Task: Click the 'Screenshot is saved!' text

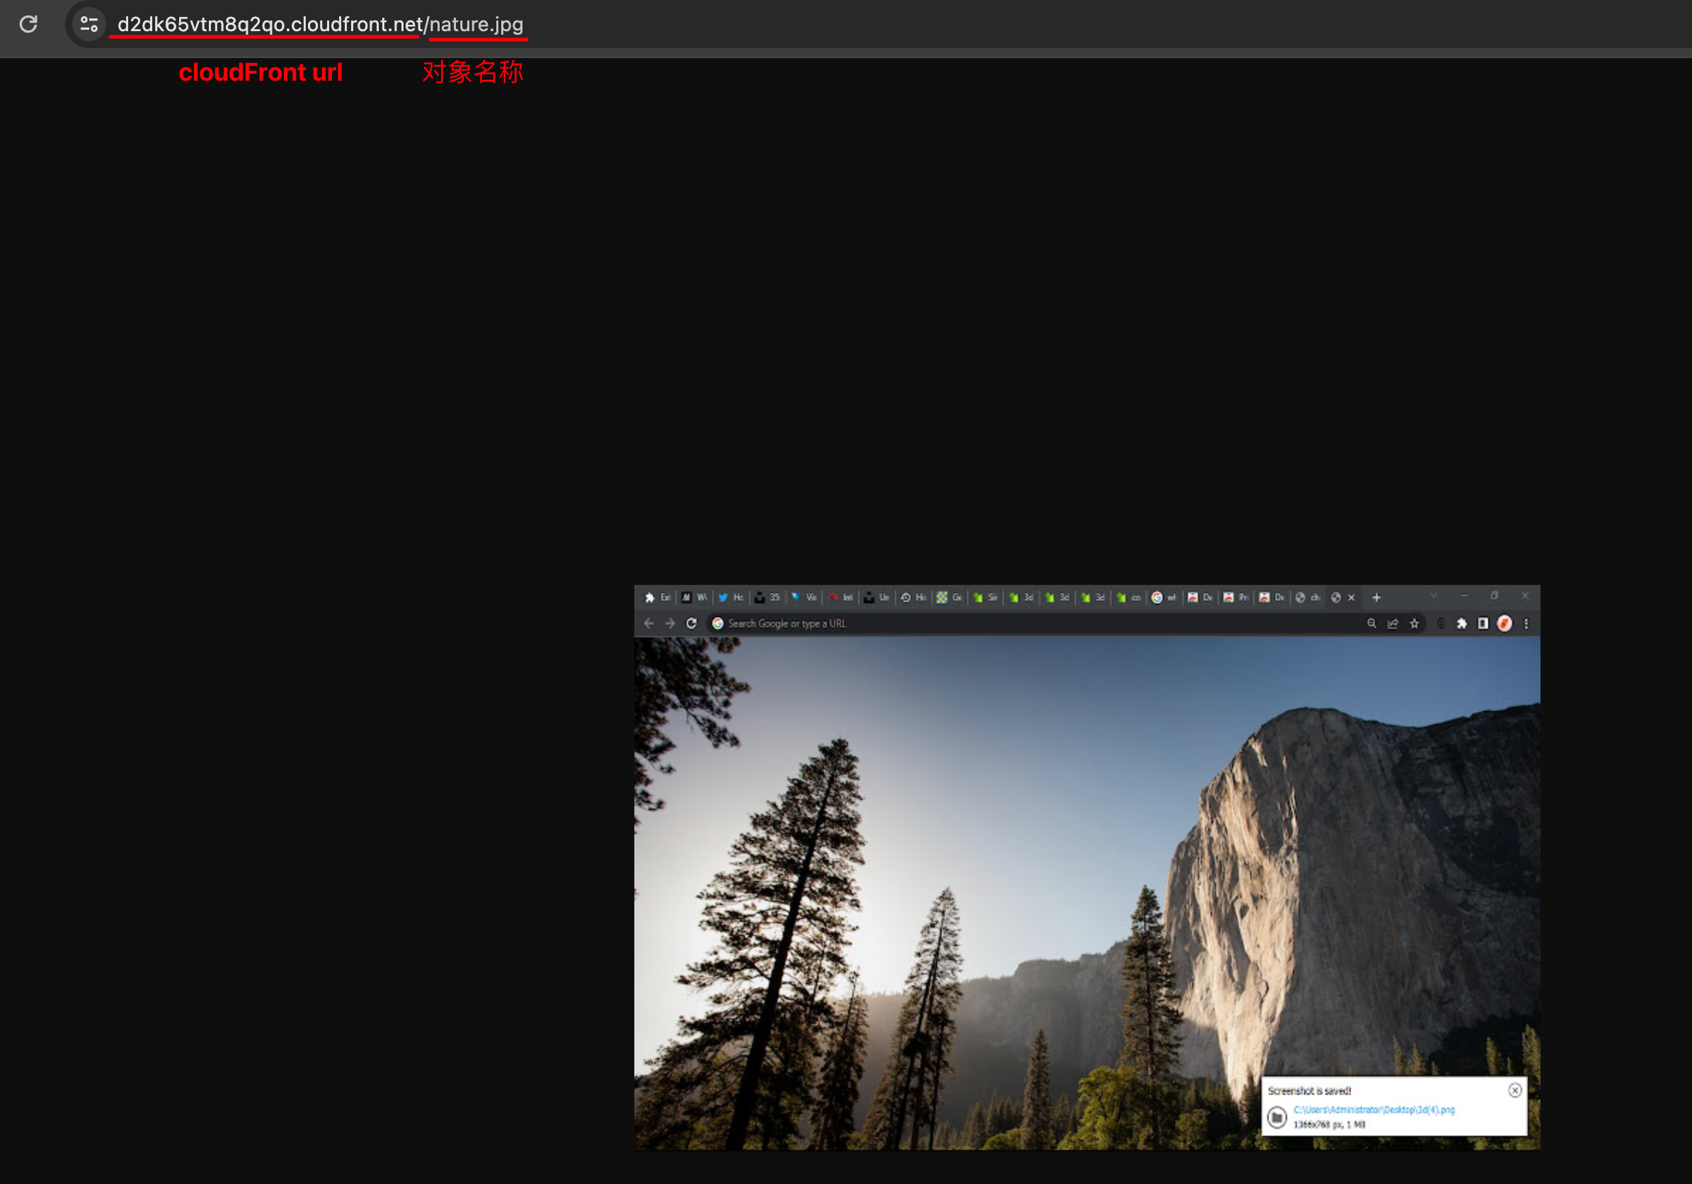Action: coord(1310,1091)
